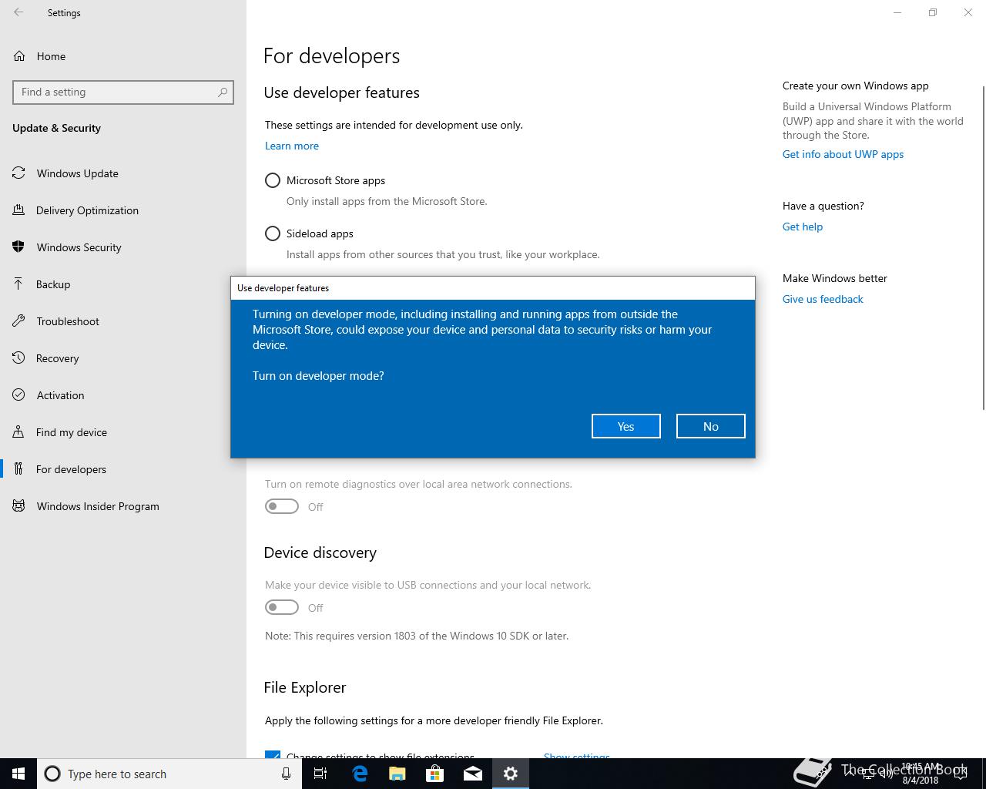
Task: Toggle Device discovery switch
Action: point(282,607)
